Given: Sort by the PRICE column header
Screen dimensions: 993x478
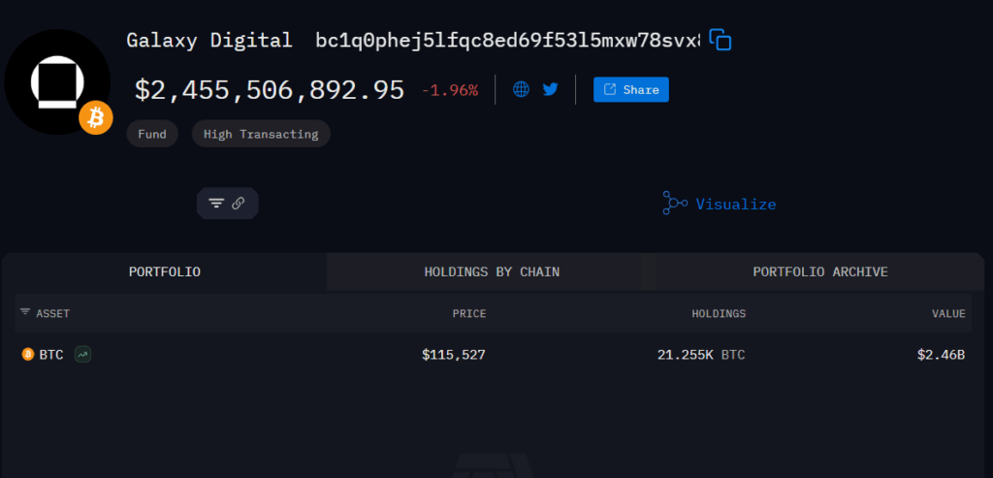Looking at the screenshot, I should 469,313.
